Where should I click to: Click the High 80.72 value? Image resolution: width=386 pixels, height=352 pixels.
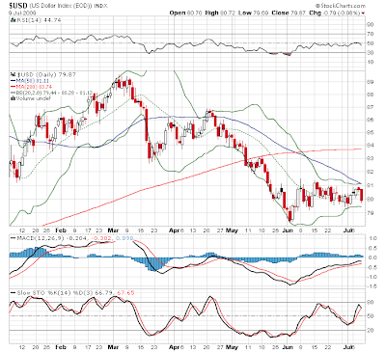coord(220,14)
